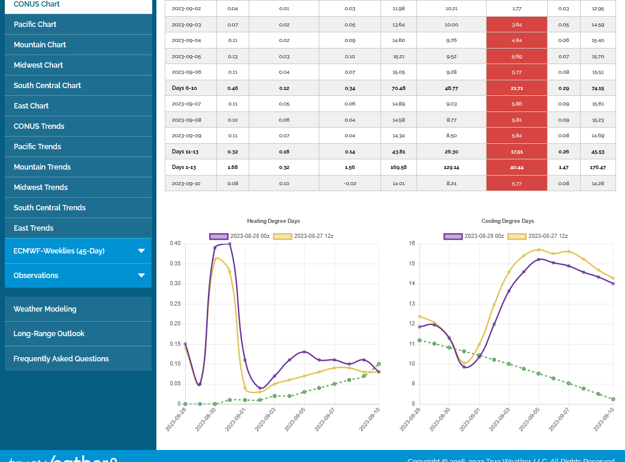Select the Days 1-13 row label
Image resolution: width=625 pixels, height=462 pixels.
(x=184, y=167)
